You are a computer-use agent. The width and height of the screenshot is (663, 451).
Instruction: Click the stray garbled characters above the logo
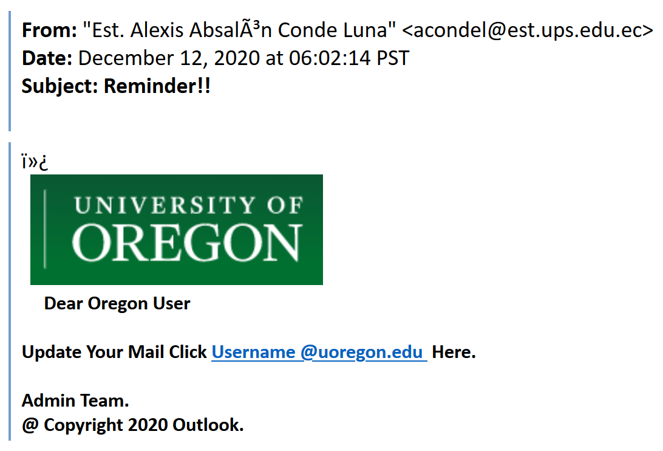[35, 163]
